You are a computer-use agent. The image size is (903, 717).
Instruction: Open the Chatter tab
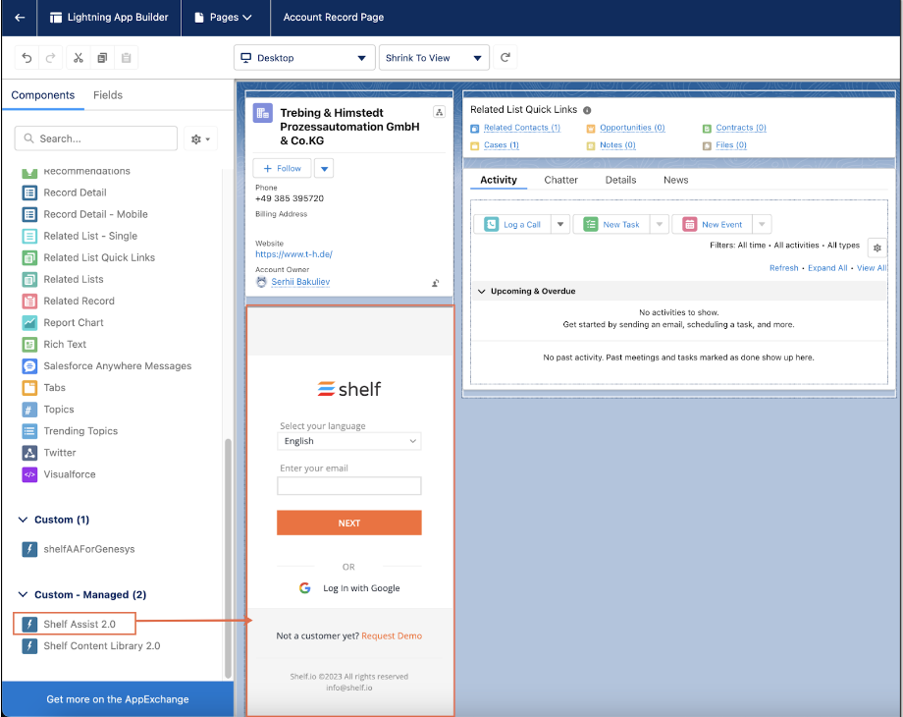(560, 180)
